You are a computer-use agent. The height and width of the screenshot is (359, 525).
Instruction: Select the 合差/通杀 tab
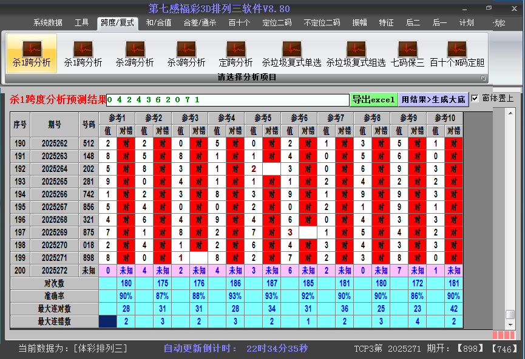click(x=200, y=23)
